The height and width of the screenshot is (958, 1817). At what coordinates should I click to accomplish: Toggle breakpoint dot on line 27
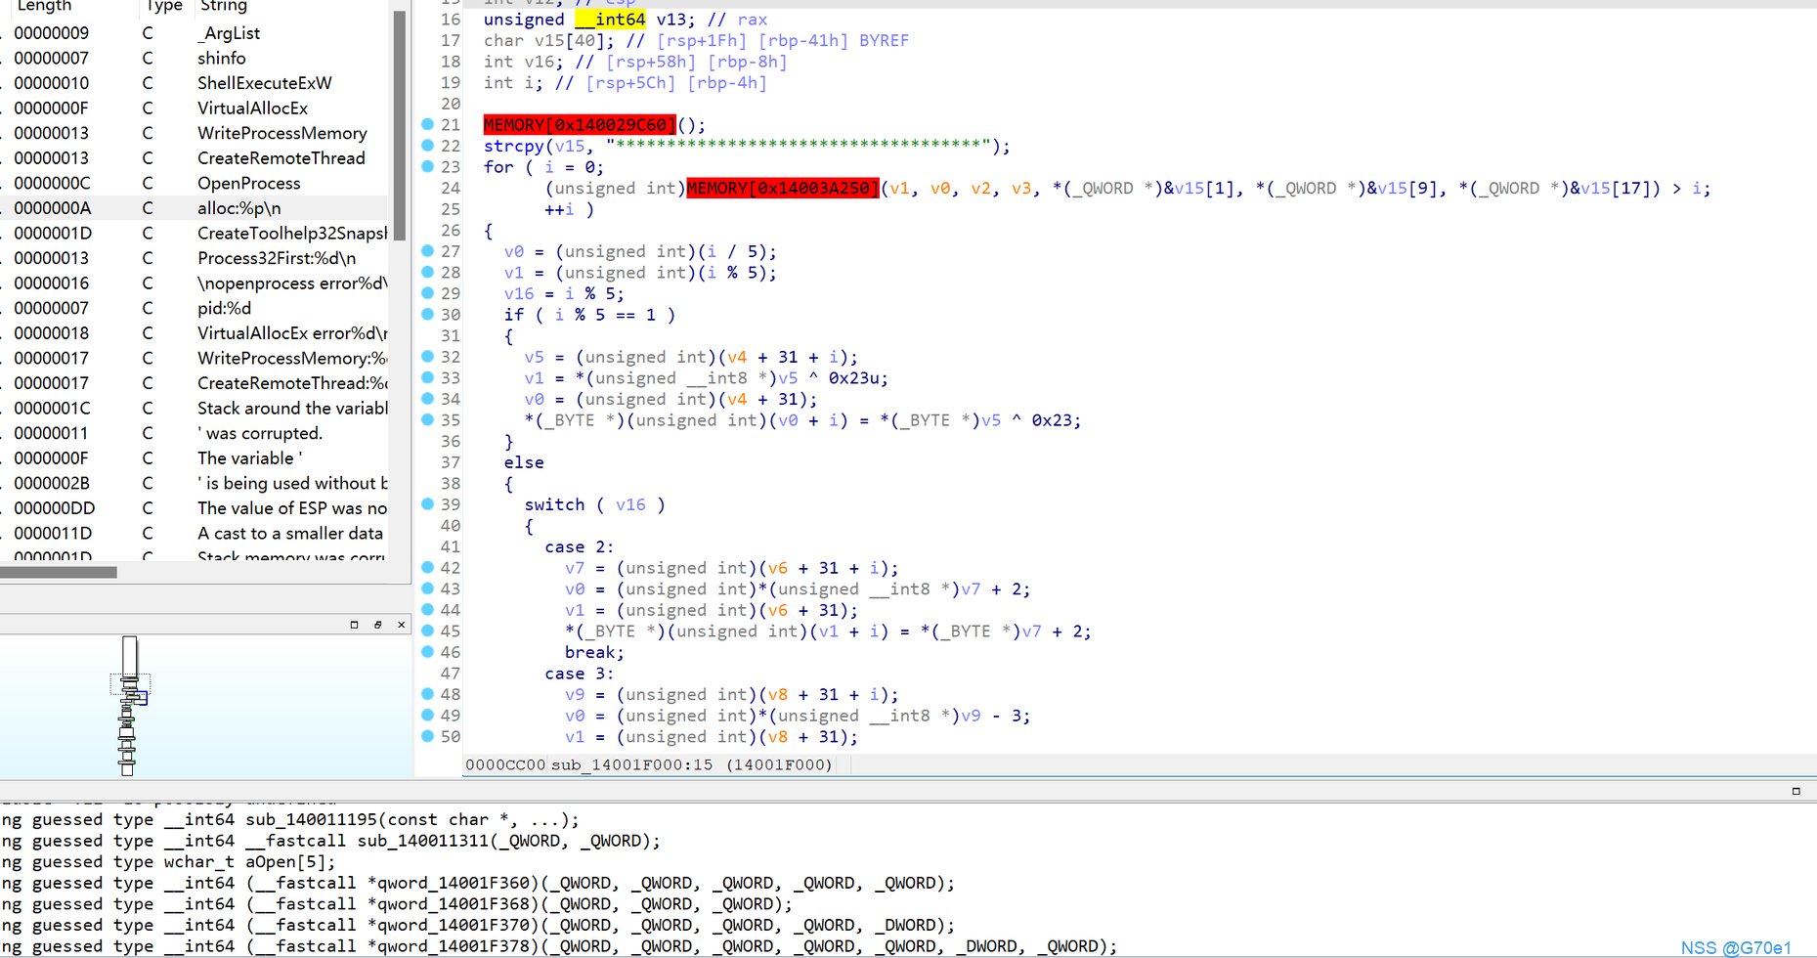pos(427,251)
